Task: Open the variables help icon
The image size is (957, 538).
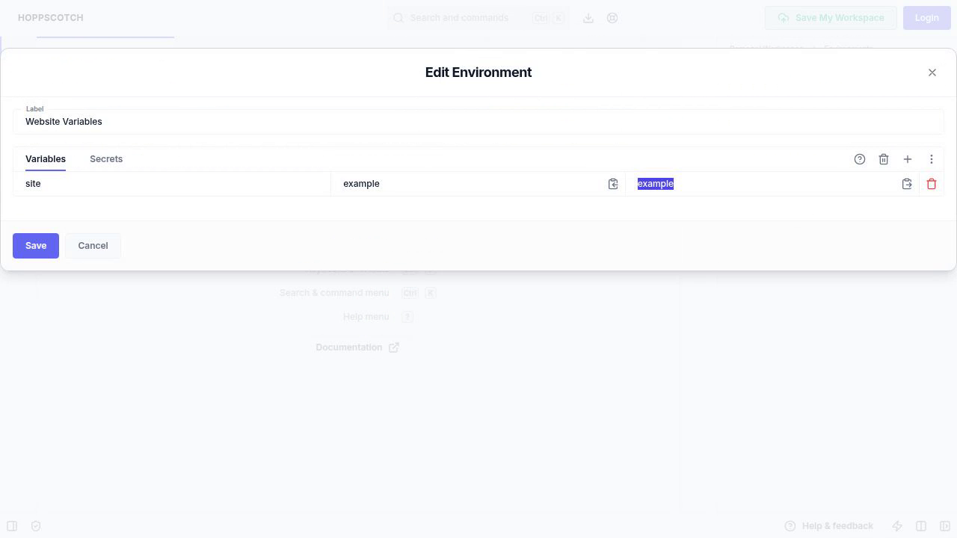Action: 860,159
